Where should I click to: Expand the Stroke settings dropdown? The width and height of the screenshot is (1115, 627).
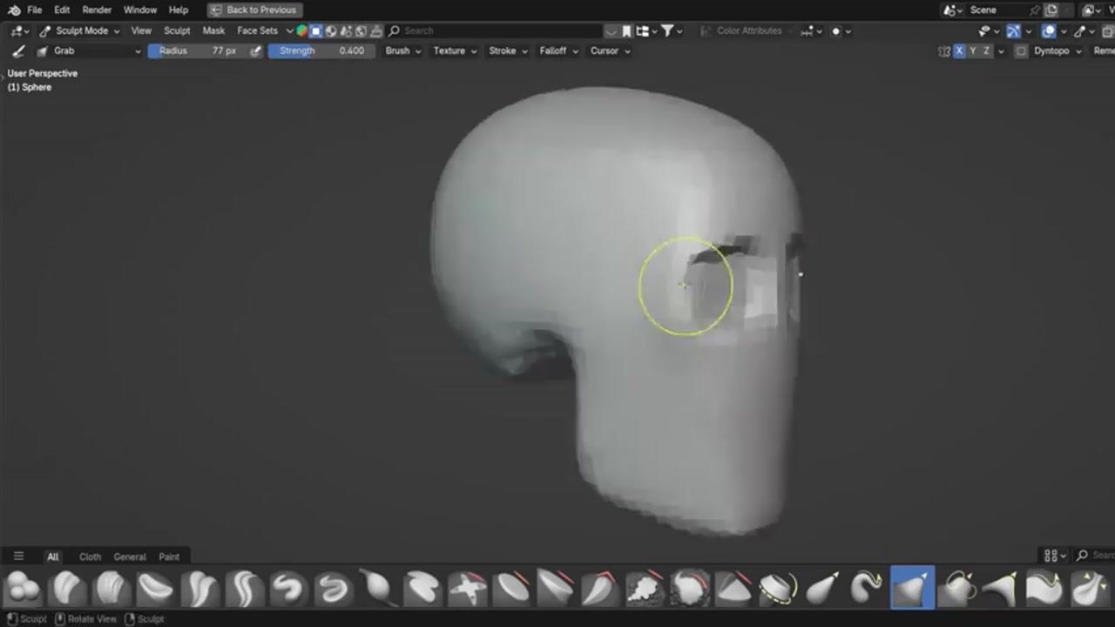(x=507, y=51)
